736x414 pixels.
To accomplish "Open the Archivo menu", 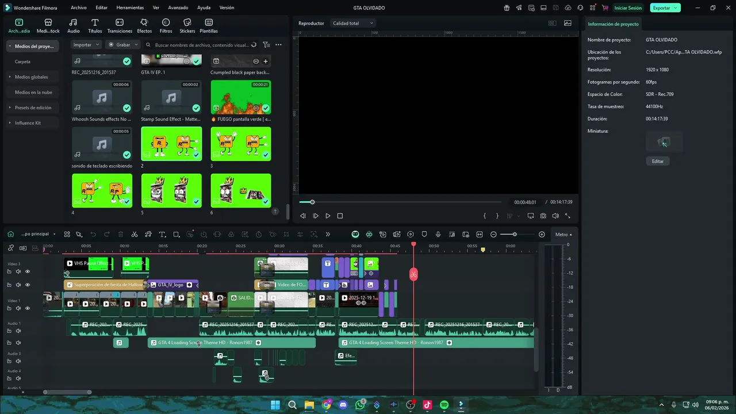I will coord(79,8).
